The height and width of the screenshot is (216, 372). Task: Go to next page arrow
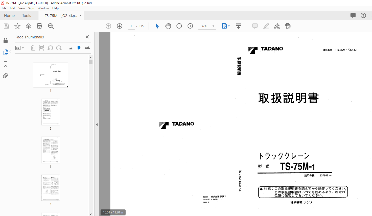[x=120, y=26]
